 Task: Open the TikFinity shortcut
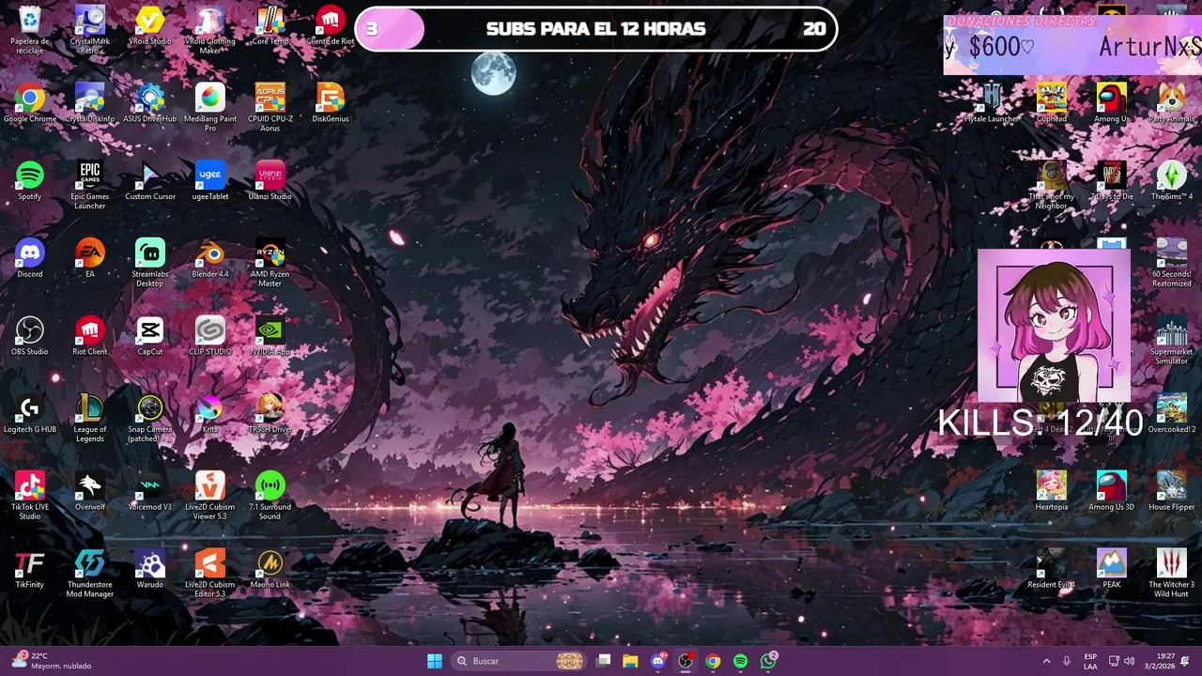30,563
